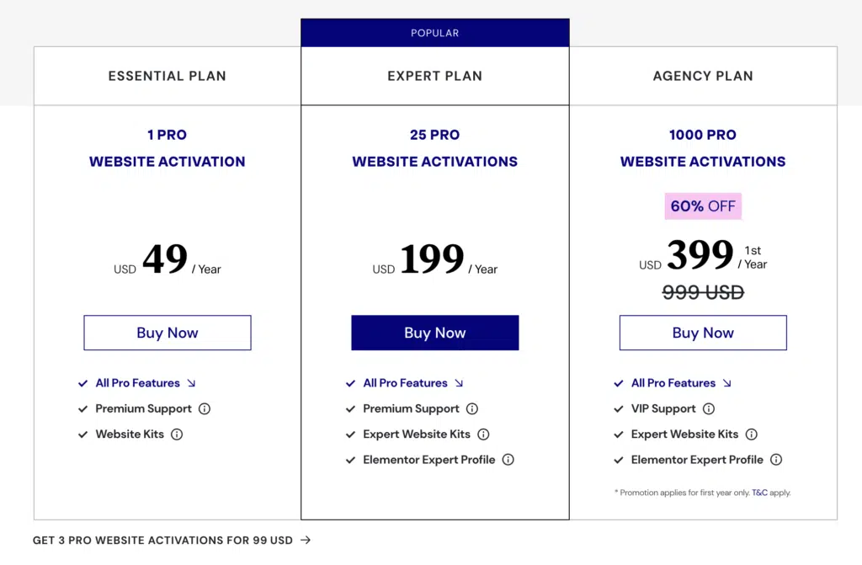
Task: Click the 60% OFF pink badge
Action: point(703,206)
